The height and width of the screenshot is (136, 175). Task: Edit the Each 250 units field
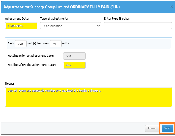click(x=21, y=44)
